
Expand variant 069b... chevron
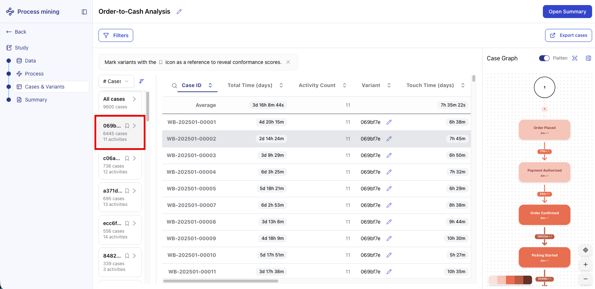[x=134, y=126]
